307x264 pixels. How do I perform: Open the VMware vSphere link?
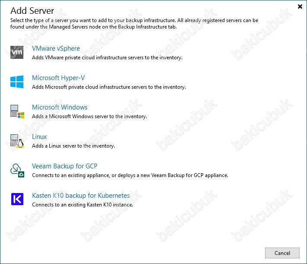56,48
